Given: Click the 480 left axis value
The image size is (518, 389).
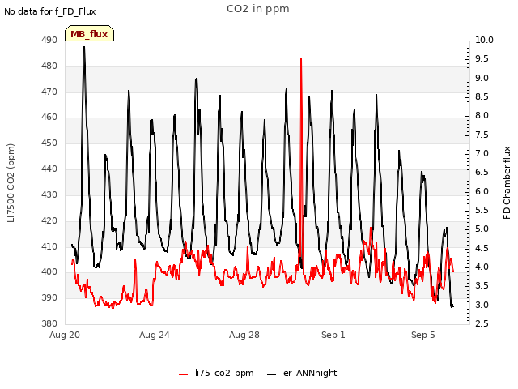Looking at the screenshot, I should (x=49, y=66).
